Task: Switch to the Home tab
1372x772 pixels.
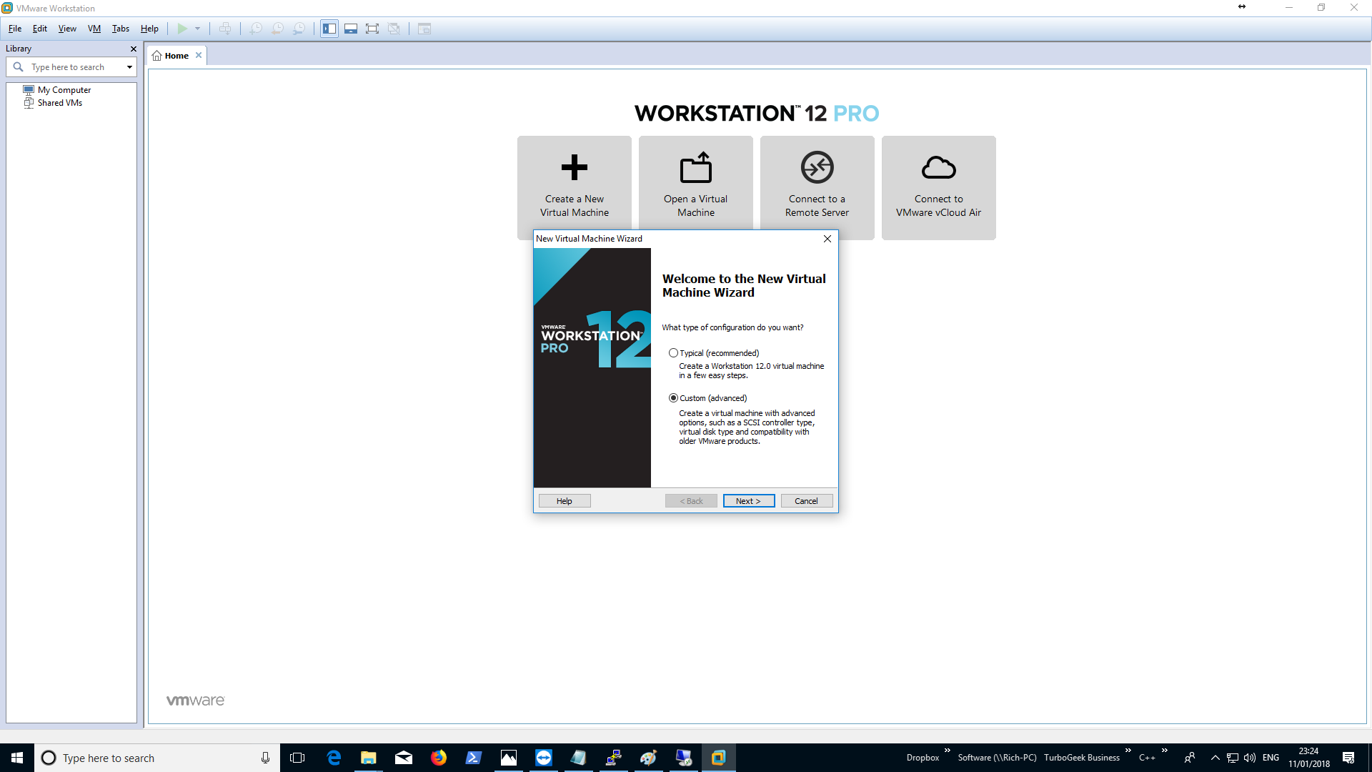Action: [177, 56]
